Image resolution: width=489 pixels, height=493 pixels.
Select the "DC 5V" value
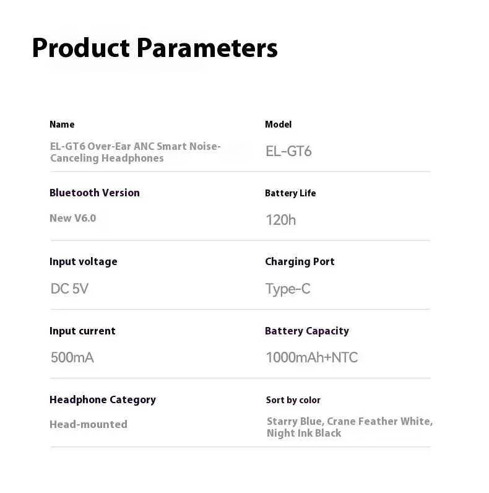click(x=69, y=289)
